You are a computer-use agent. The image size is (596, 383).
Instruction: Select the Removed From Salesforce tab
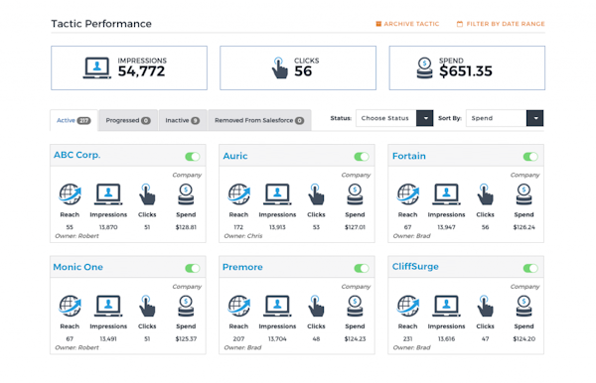point(259,120)
